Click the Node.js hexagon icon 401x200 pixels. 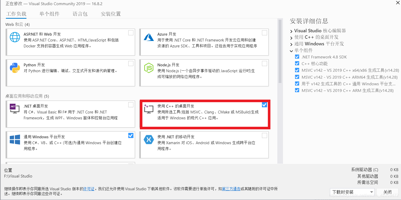click(149, 68)
